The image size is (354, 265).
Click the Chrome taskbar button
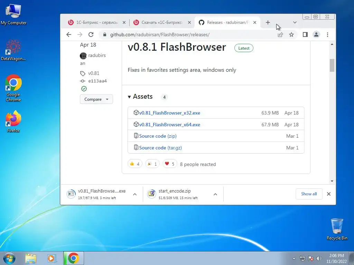[73, 258]
